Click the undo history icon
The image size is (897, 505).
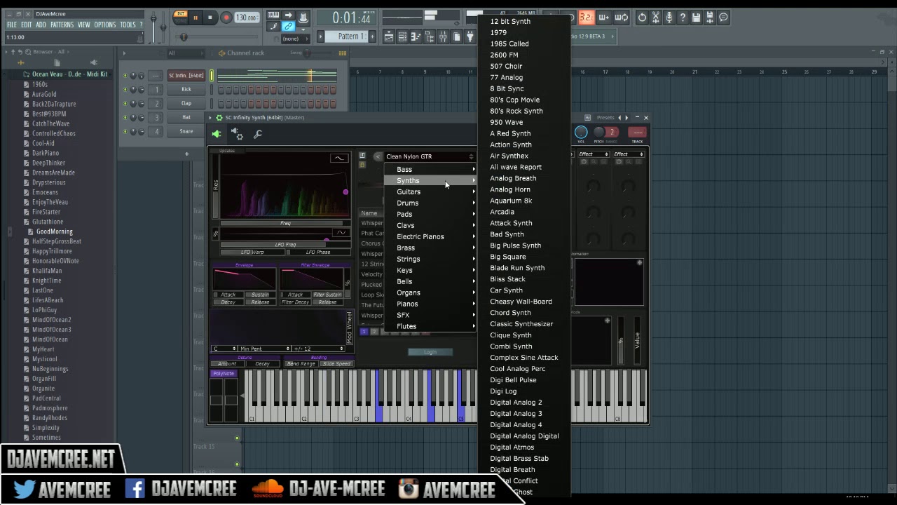pyautogui.click(x=642, y=18)
